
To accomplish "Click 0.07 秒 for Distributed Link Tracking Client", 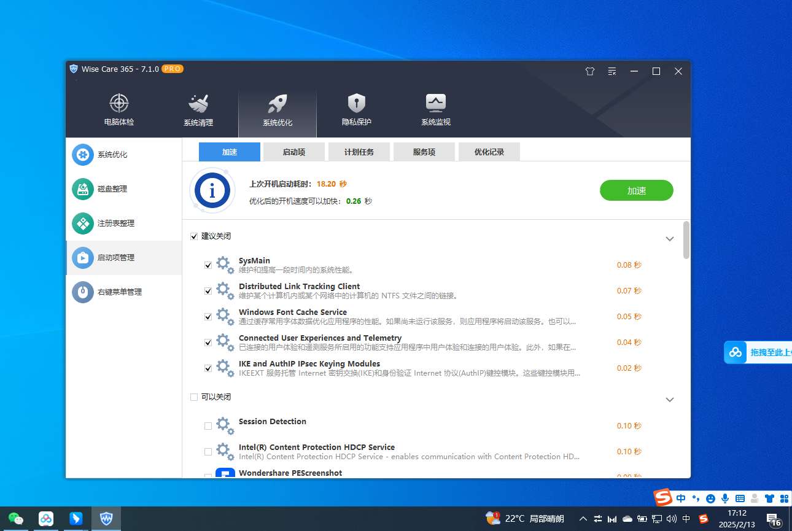I will [x=629, y=291].
